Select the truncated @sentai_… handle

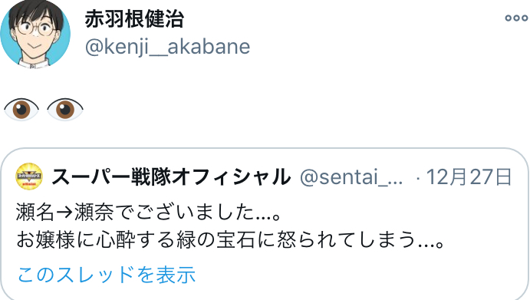tap(351, 177)
